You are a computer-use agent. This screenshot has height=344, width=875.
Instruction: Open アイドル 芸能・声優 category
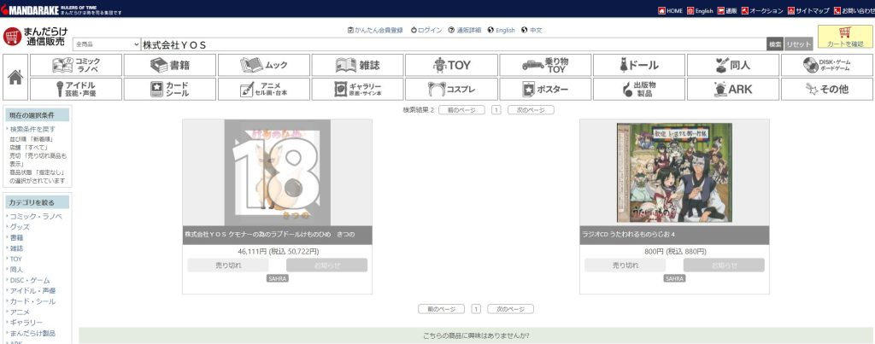point(76,90)
